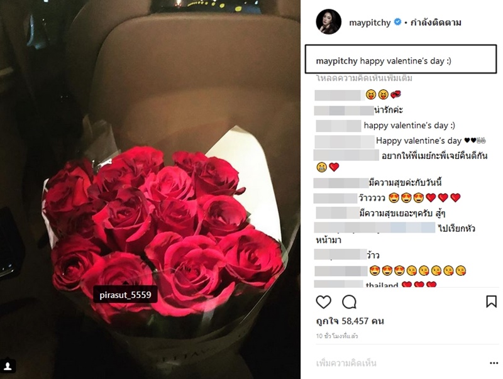503x379 pixels.
Task: Load more comments via โหลดความคิดเห็นเพิ่มเติม
Action: pyautogui.click(x=364, y=78)
